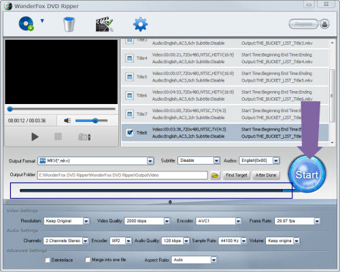Click the title list scrollbar thumb
The height and width of the screenshot is (272, 340).
[332, 95]
